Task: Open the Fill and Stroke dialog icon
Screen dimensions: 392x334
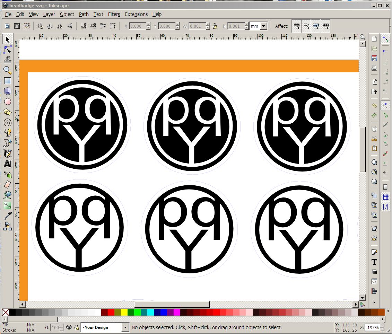Action: (374, 252)
